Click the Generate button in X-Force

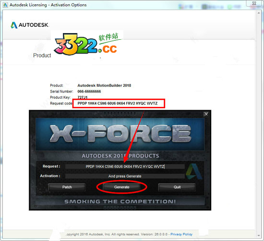121,187
